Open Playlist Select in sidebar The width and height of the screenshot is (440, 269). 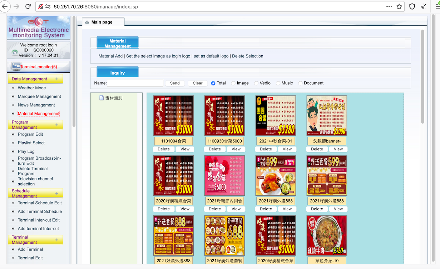click(x=31, y=143)
